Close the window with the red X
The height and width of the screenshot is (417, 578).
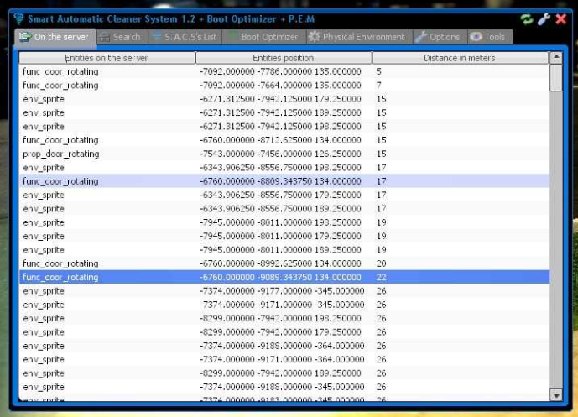coord(561,18)
